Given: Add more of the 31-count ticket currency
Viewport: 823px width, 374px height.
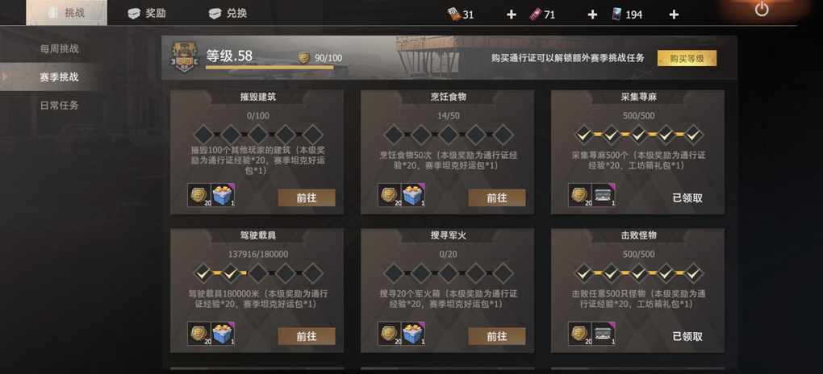Looking at the screenshot, I should tap(512, 15).
